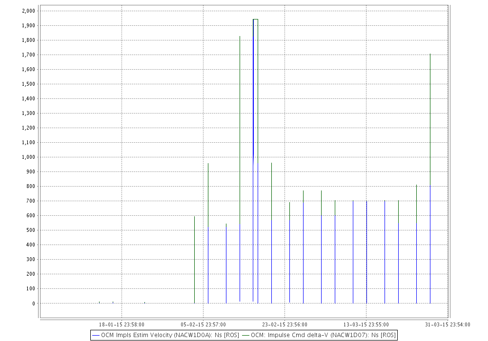Click y-axis label 2,000
The image size is (488, 341).
(28, 11)
